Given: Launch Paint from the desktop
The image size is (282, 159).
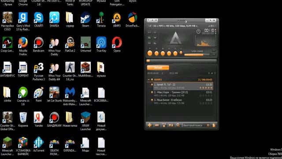Looking at the screenshot, I should click(39, 94).
